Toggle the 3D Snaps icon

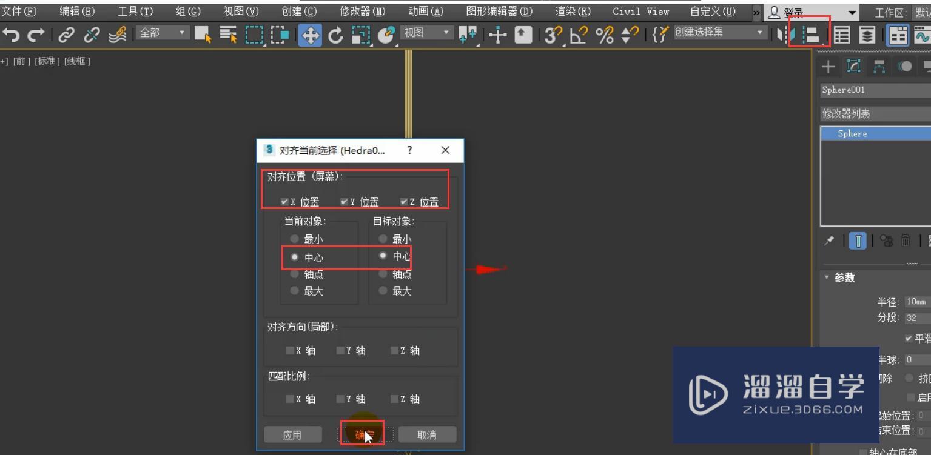coord(554,35)
